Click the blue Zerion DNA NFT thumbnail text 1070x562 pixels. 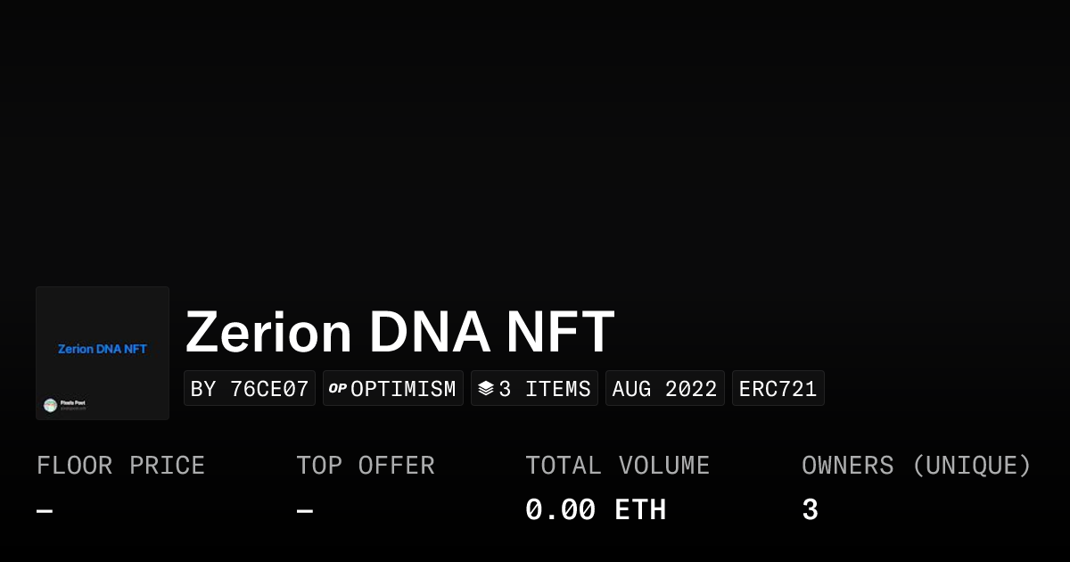click(103, 349)
